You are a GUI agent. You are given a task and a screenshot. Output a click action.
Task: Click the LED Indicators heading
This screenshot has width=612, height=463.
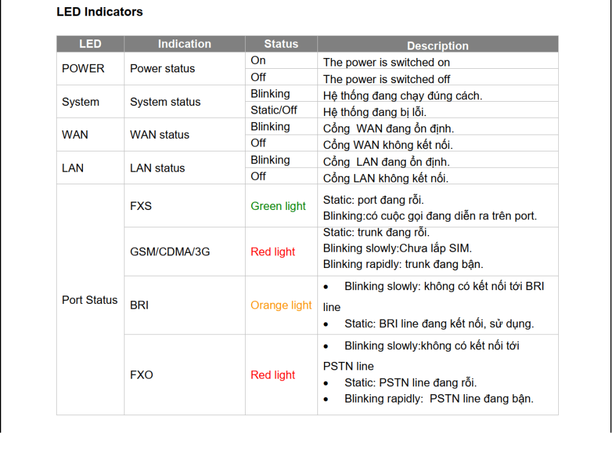pyautogui.click(x=100, y=12)
